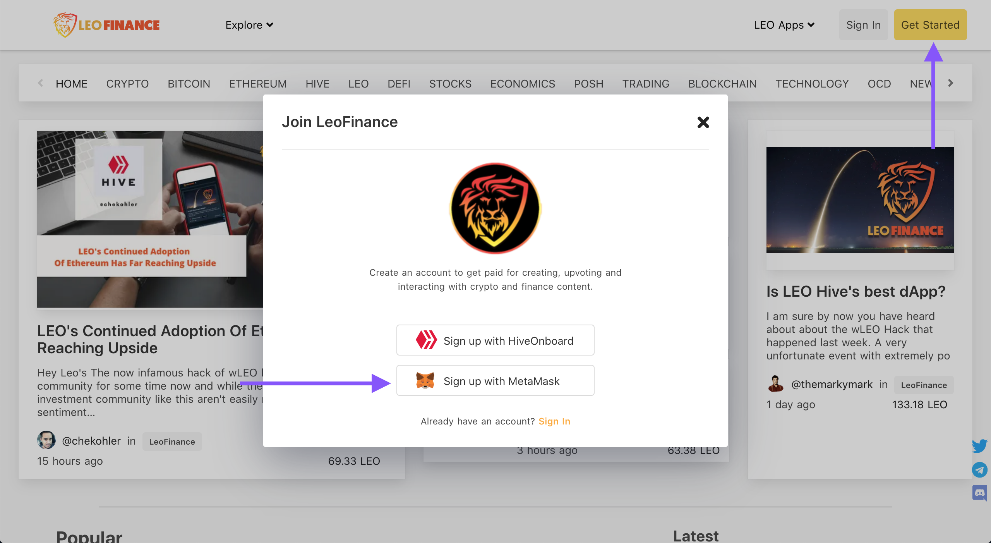Open the Twitter share icon
The height and width of the screenshot is (543, 991).
pyautogui.click(x=979, y=446)
